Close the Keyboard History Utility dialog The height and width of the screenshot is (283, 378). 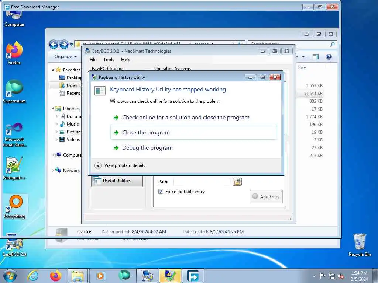pos(275,77)
